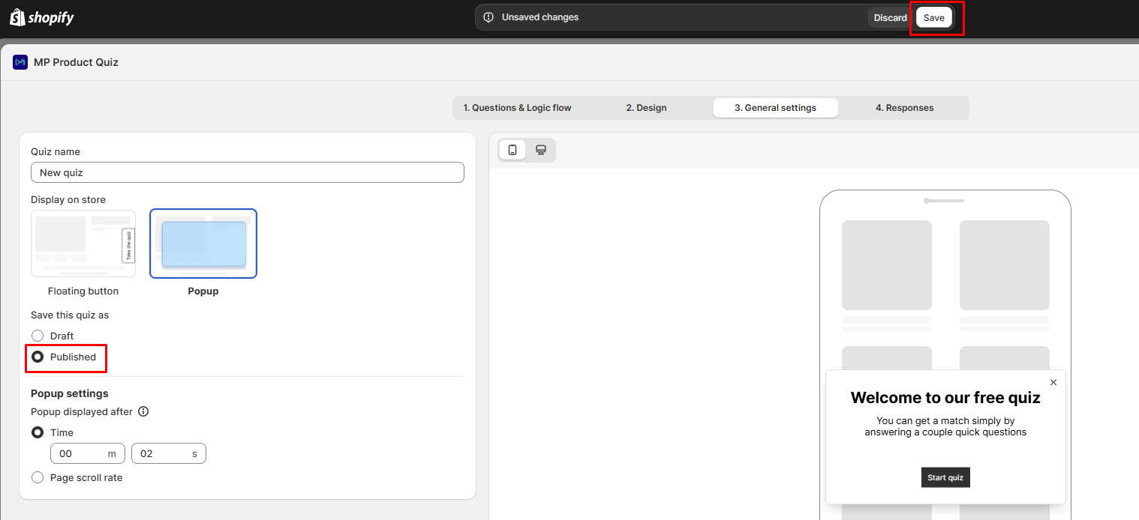Switch preview to desktop view icon
This screenshot has height=520, width=1139.
pos(540,150)
